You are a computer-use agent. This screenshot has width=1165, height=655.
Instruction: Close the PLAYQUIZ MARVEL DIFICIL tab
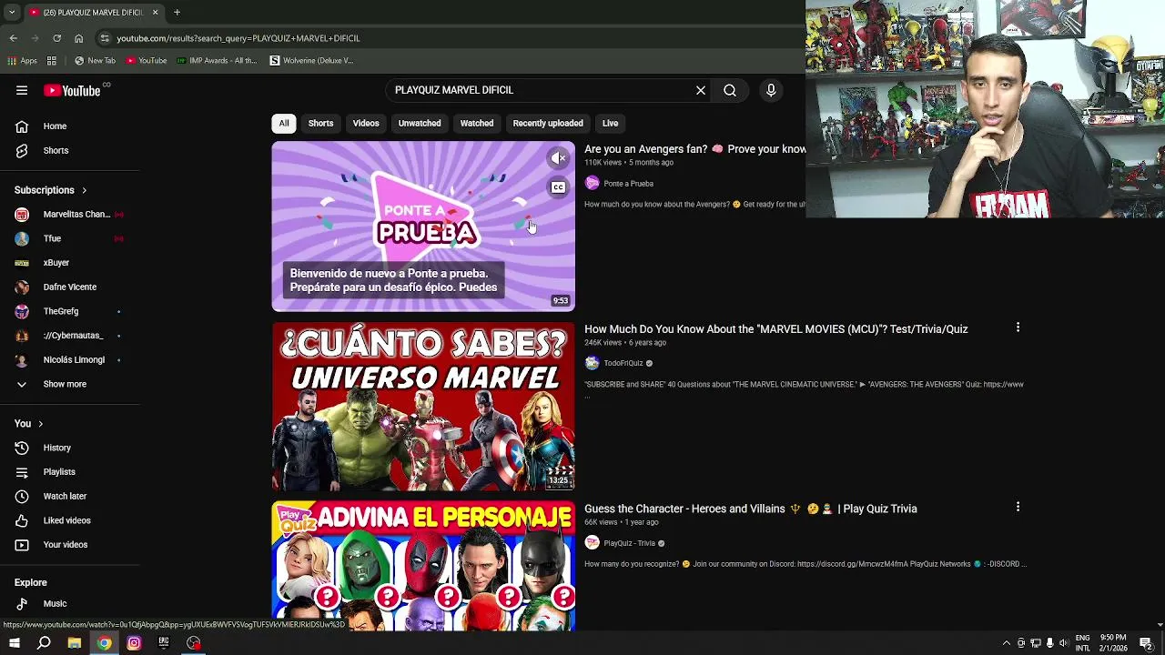[x=155, y=13]
